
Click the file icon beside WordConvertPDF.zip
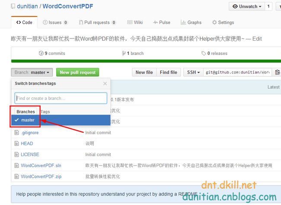pyautogui.click(x=16, y=176)
